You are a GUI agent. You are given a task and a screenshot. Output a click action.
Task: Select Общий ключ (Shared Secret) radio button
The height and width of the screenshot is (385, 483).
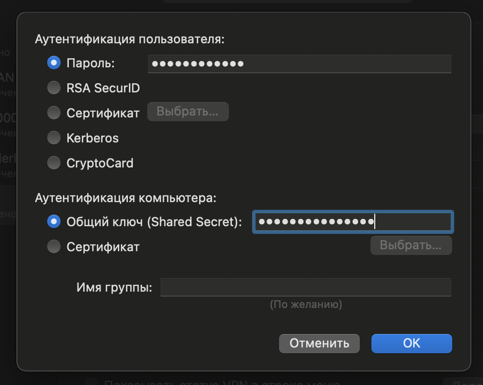(54, 222)
